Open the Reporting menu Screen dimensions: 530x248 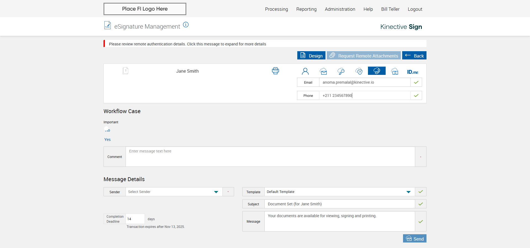pyautogui.click(x=306, y=9)
